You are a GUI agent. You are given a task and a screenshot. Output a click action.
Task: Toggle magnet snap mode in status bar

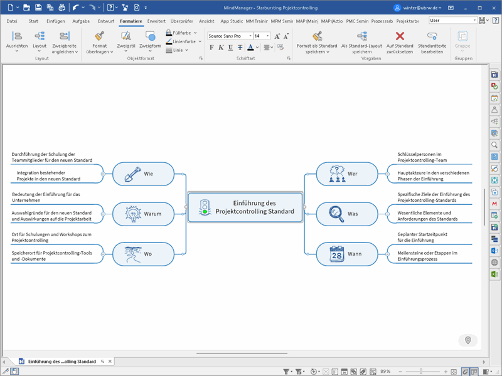(x=465, y=372)
